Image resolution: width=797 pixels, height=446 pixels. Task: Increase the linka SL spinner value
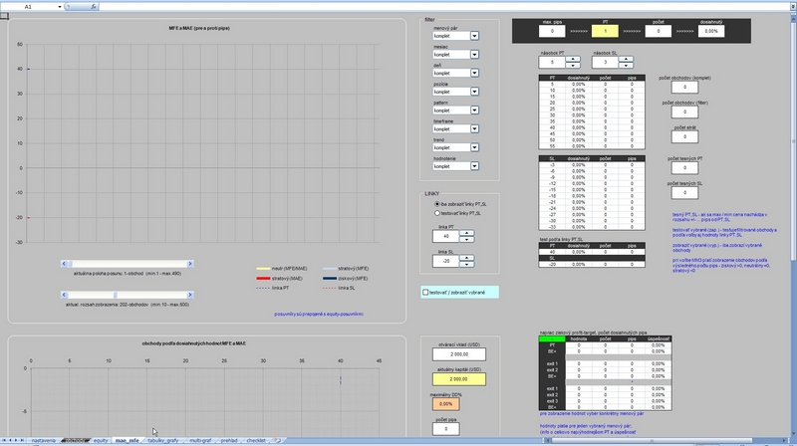pyautogui.click(x=466, y=258)
